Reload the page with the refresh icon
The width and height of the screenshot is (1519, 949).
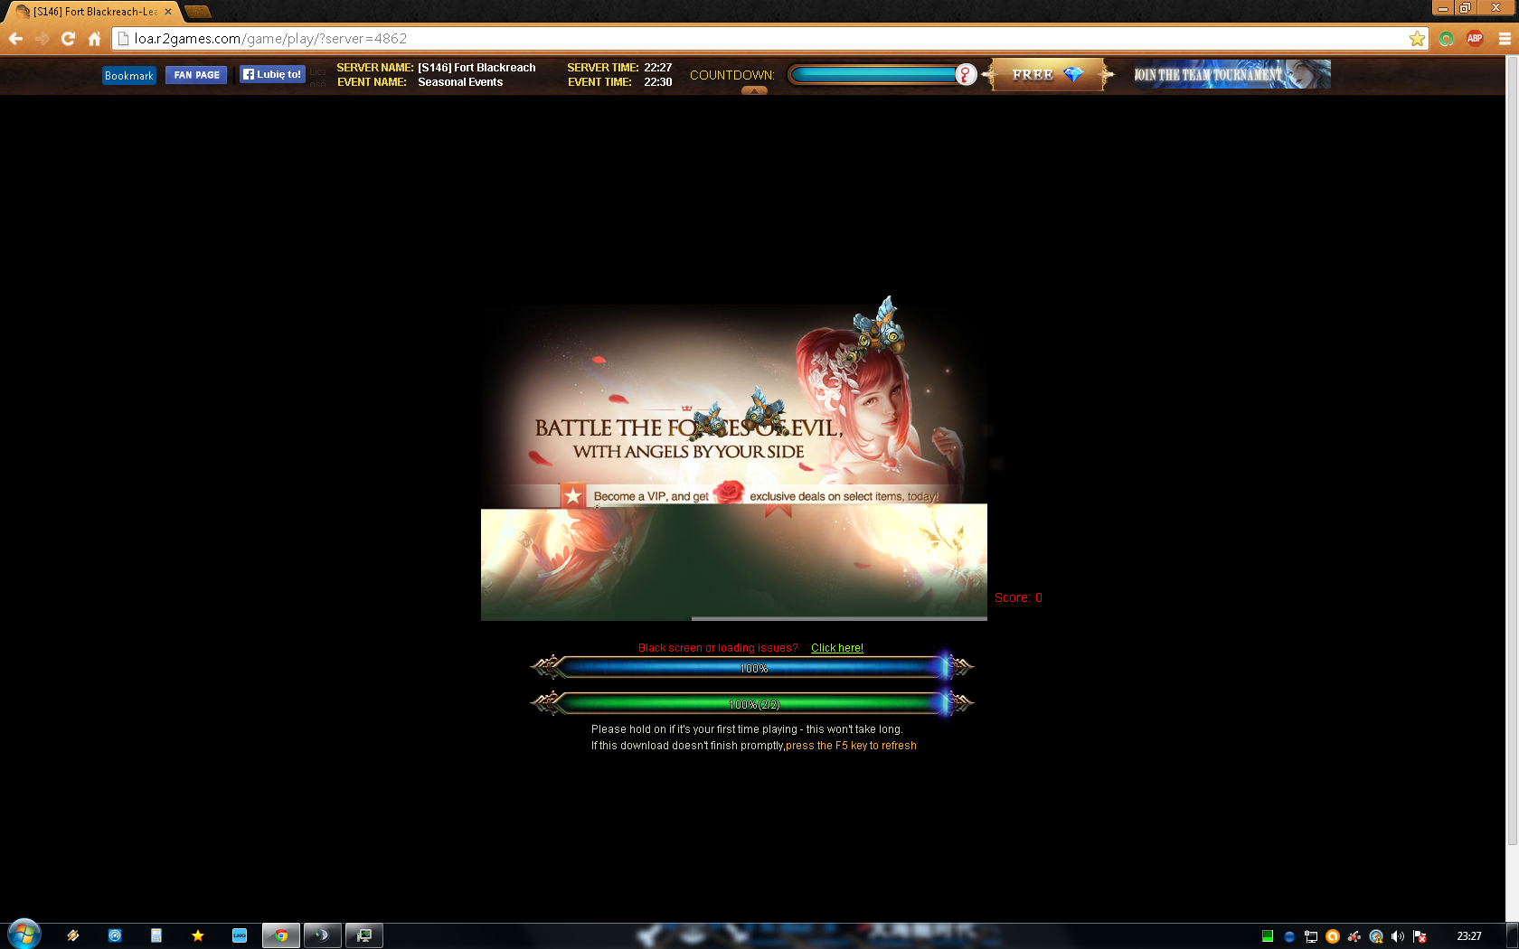(x=68, y=39)
